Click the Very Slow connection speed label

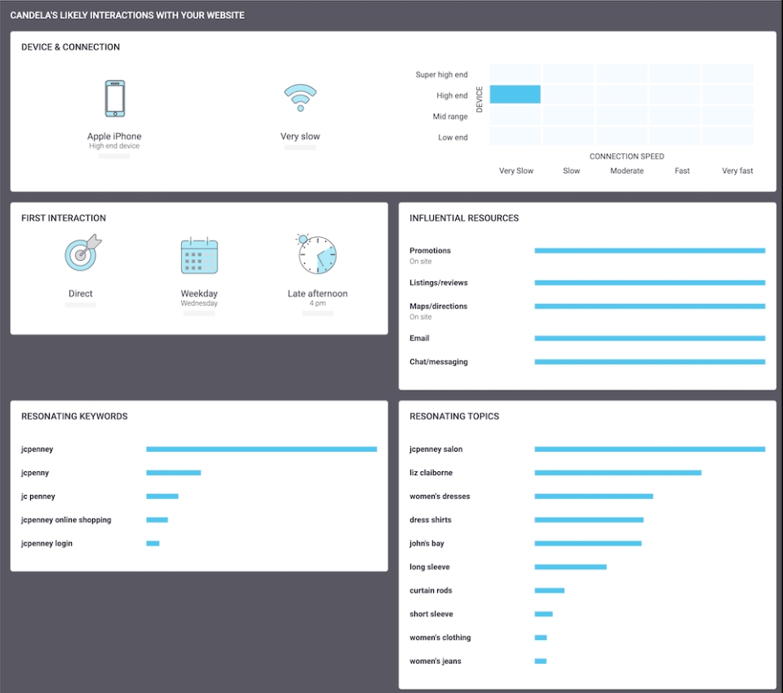pyautogui.click(x=515, y=170)
